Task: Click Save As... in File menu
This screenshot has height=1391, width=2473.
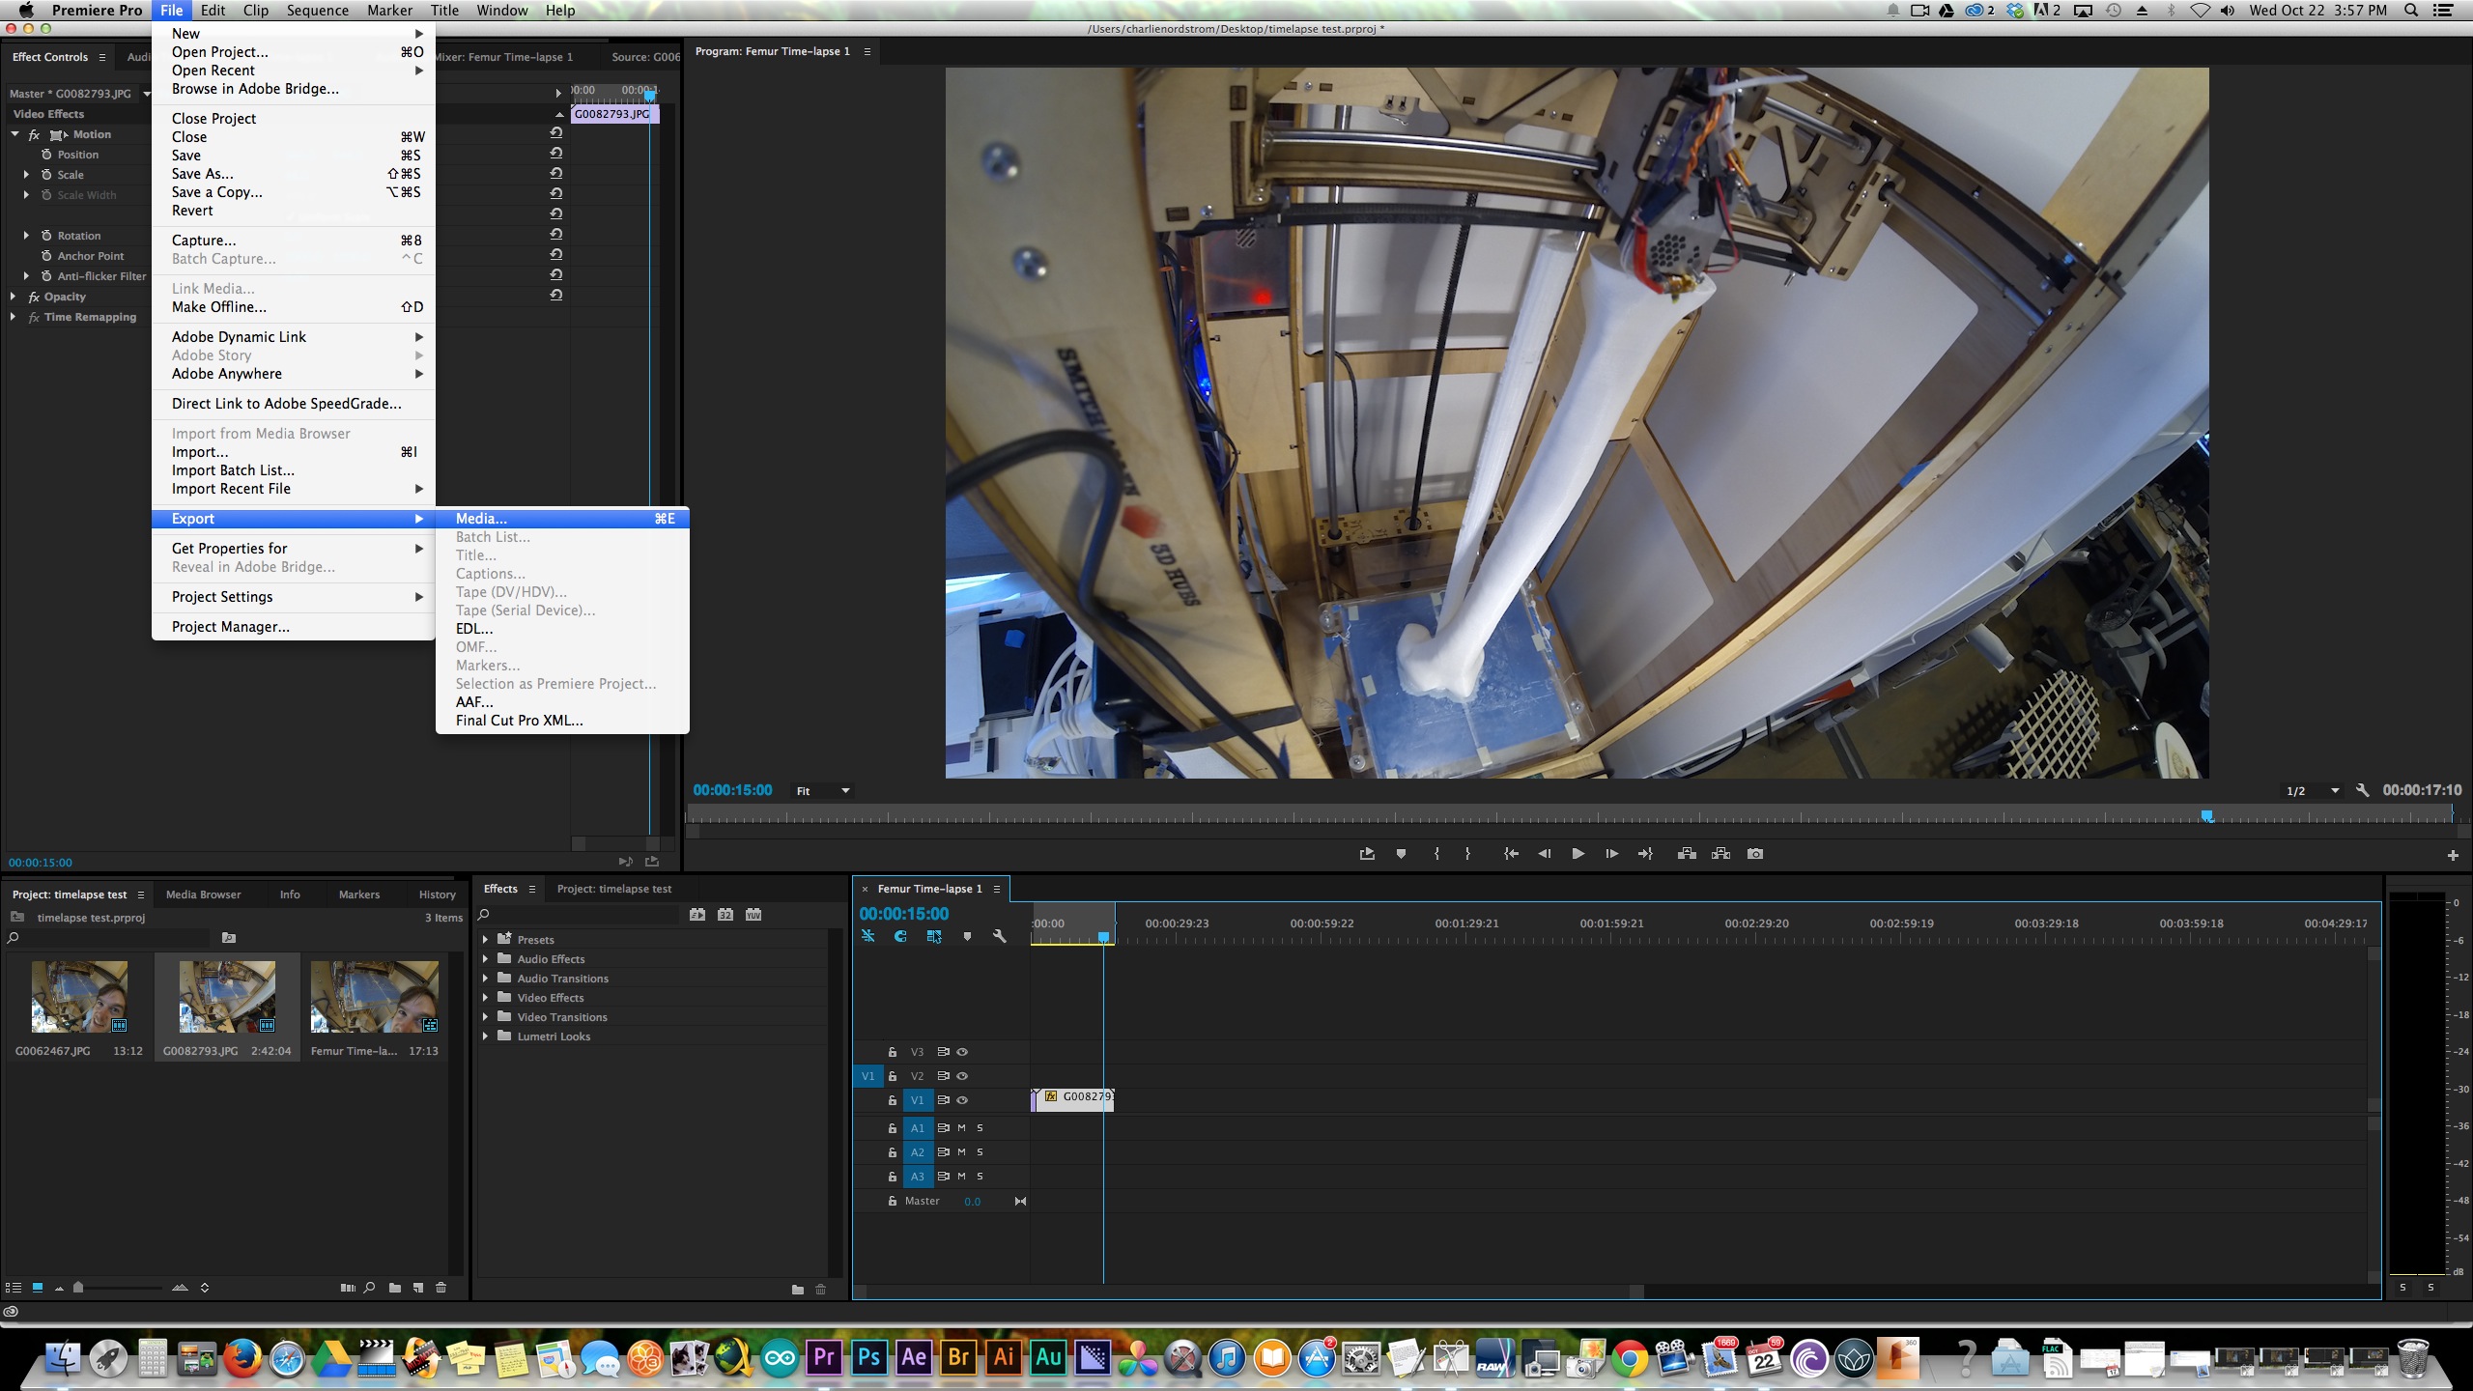Action: coord(294,174)
